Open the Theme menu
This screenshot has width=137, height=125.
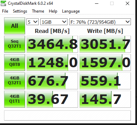38,11
